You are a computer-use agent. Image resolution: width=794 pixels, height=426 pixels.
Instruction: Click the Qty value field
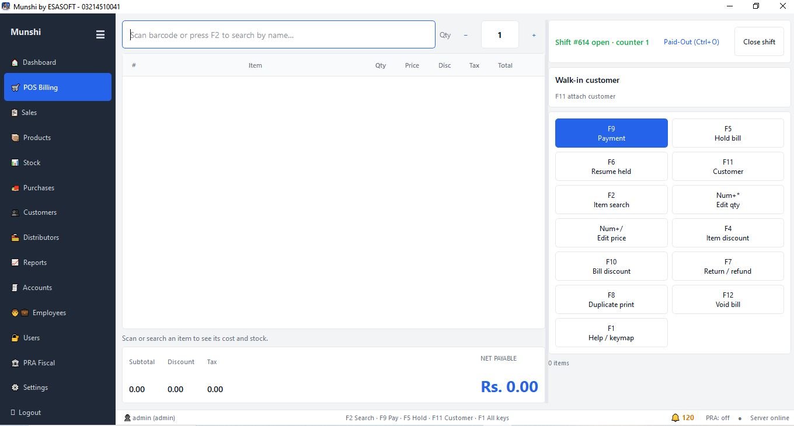(500, 35)
